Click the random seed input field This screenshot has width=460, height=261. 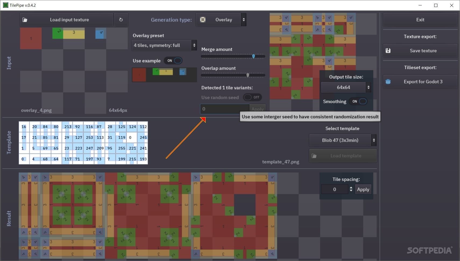[225, 109]
